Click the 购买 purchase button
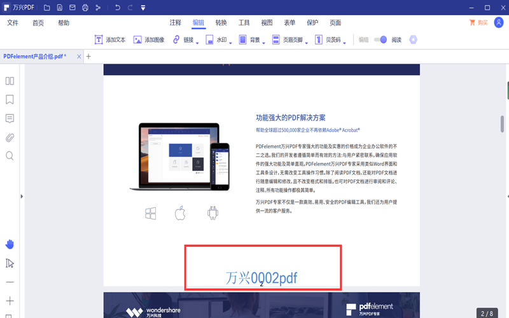Image resolution: width=509 pixels, height=318 pixels. click(x=478, y=23)
